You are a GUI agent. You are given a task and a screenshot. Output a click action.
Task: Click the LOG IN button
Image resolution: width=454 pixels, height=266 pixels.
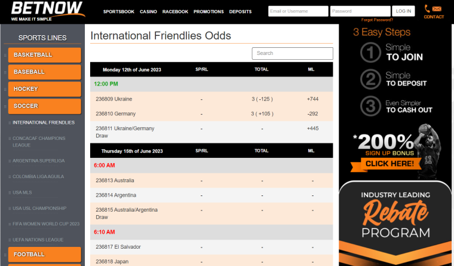tap(403, 11)
